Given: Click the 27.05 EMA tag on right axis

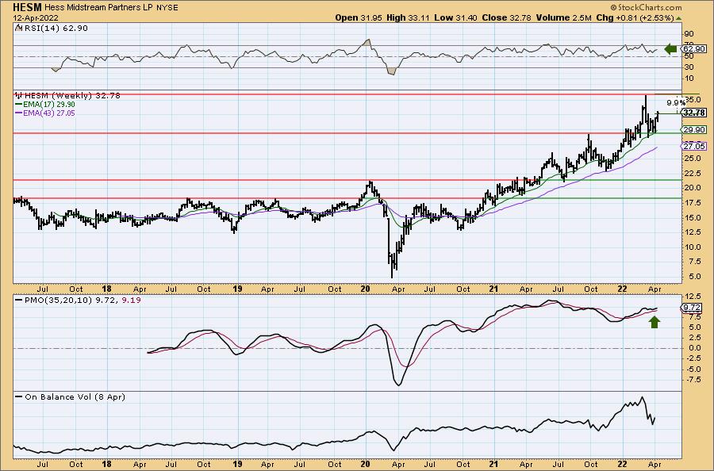Looking at the screenshot, I should point(695,146).
